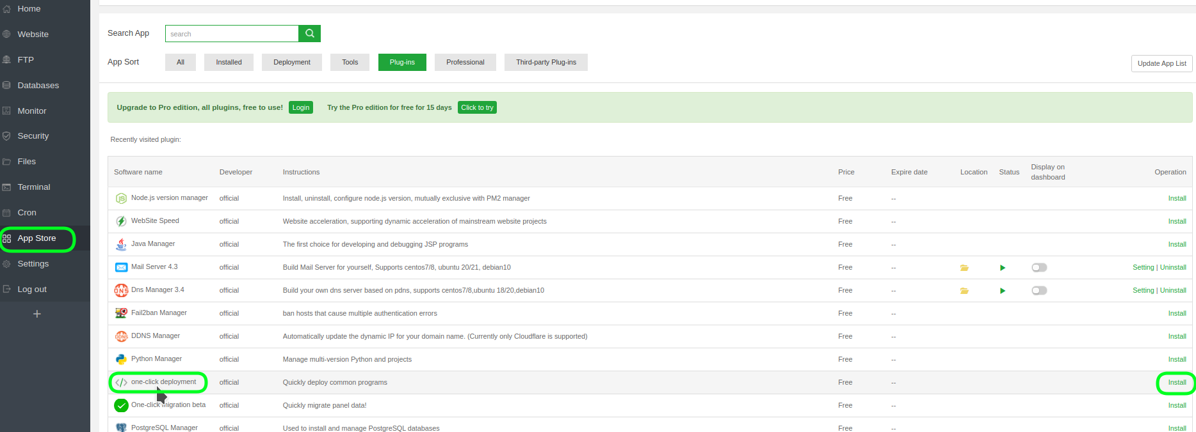Install DDNS Manager plugin
This screenshot has width=1196, height=432.
coord(1177,336)
